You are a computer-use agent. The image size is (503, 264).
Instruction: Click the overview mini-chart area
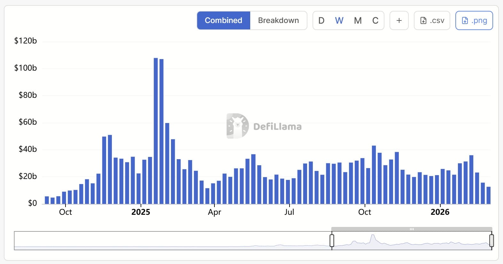(x=173, y=241)
